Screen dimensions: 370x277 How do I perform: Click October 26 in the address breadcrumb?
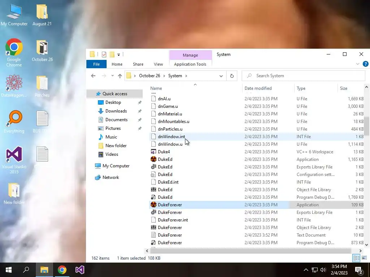[x=150, y=76]
